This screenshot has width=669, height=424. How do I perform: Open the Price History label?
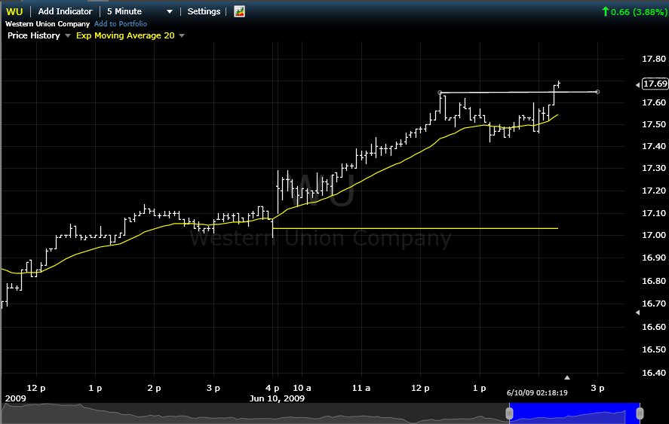click(x=34, y=35)
